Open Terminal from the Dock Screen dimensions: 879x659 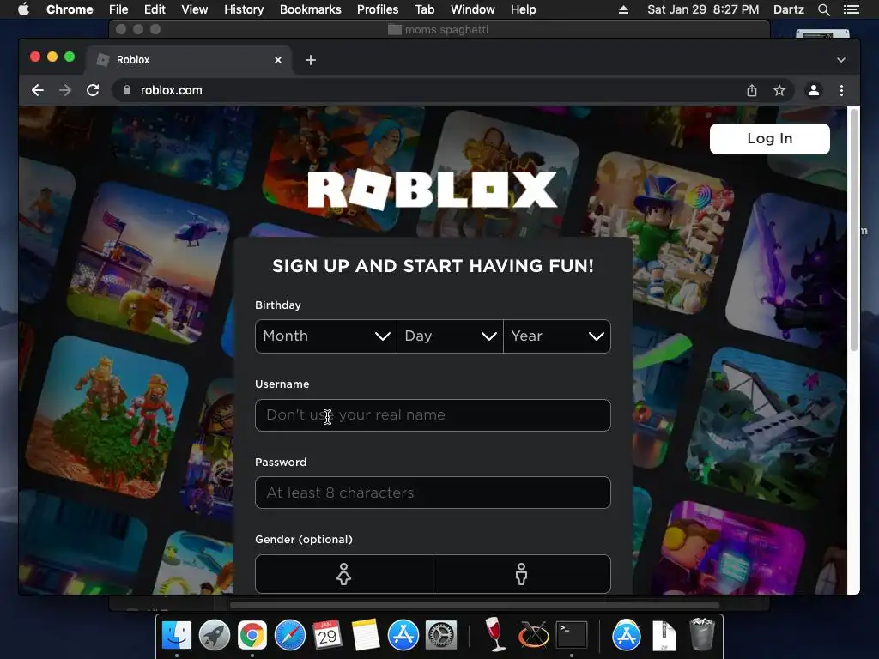pos(571,635)
